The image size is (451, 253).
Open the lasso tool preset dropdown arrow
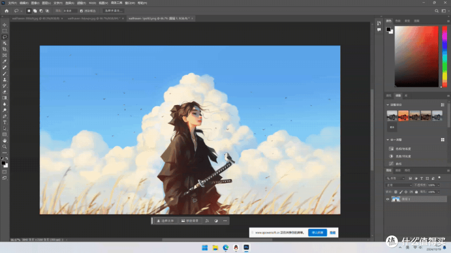pos(21,11)
